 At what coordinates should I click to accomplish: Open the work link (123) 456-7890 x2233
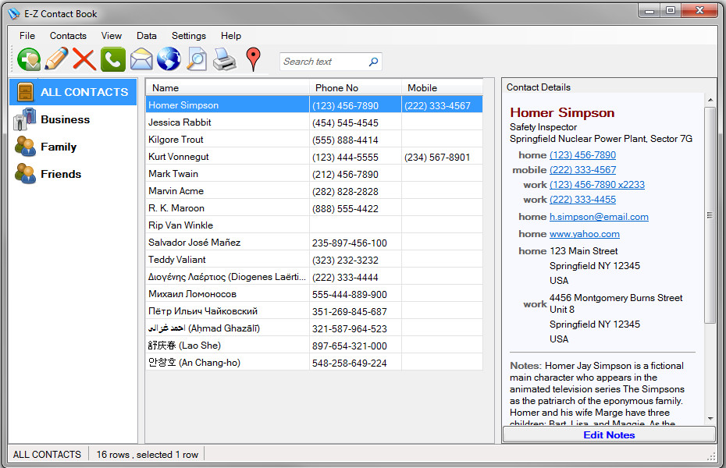pos(597,185)
